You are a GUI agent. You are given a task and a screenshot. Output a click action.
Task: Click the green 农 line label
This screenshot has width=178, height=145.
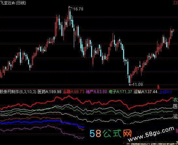click(x=175, y=100)
